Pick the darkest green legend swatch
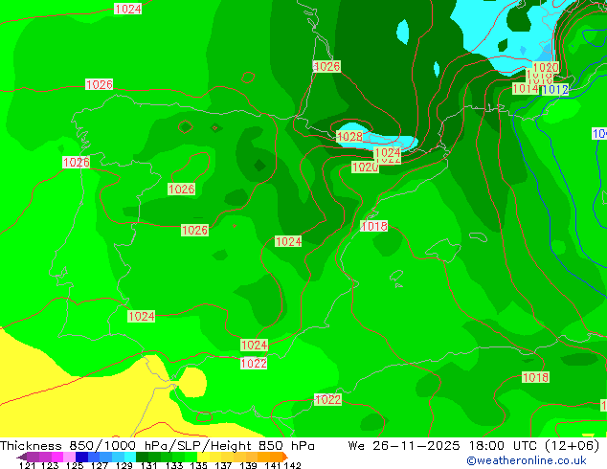The image size is (607, 469). [x=142, y=457]
